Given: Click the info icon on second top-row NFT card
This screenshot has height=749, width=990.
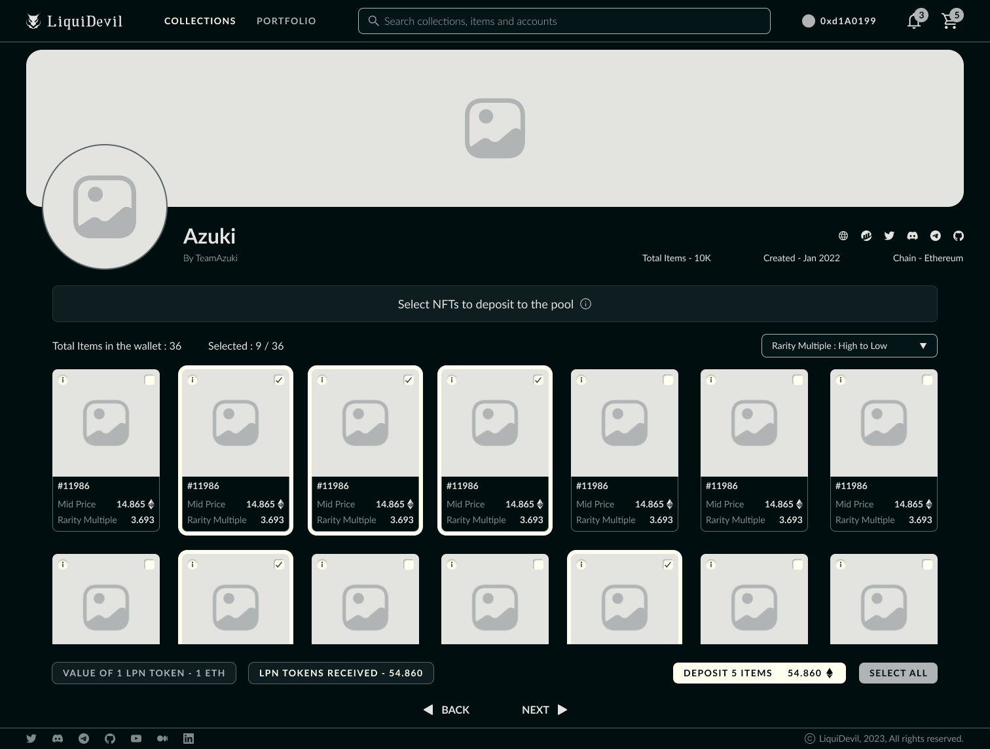Looking at the screenshot, I should (x=192, y=380).
